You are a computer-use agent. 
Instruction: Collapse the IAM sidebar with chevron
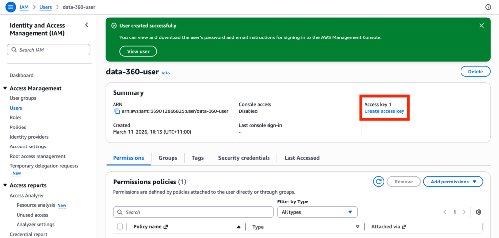(x=87, y=25)
